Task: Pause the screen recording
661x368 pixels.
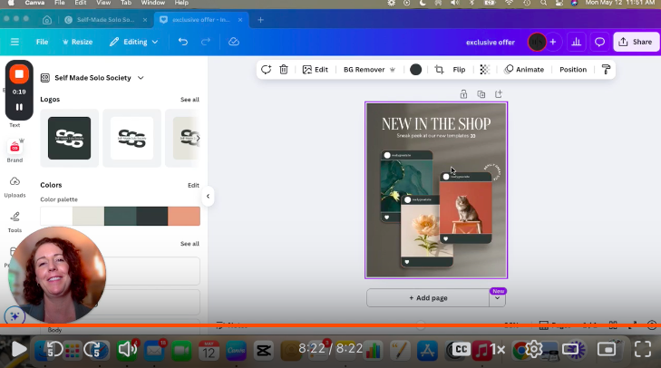Action: 19,107
